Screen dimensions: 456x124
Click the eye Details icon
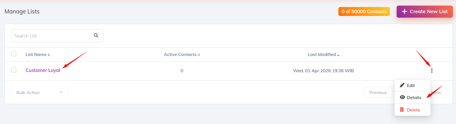click(402, 97)
